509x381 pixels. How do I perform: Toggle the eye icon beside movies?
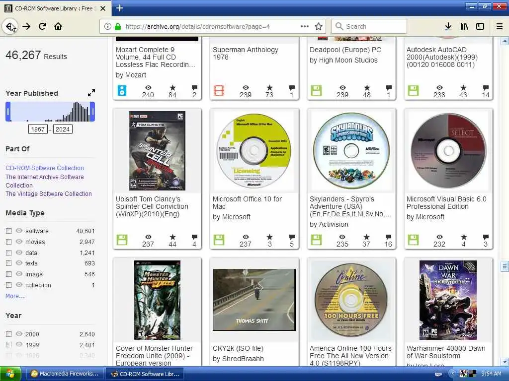pos(19,242)
